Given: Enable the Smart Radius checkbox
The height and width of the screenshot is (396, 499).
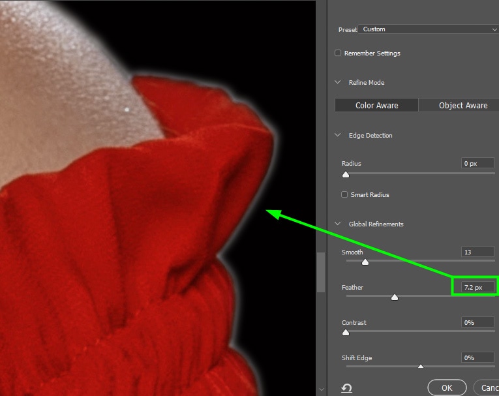Looking at the screenshot, I should tap(344, 194).
